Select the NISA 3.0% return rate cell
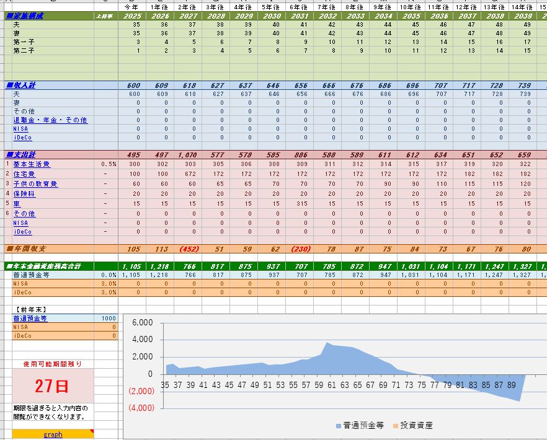Viewport: 547px width, 440px height. (108, 283)
